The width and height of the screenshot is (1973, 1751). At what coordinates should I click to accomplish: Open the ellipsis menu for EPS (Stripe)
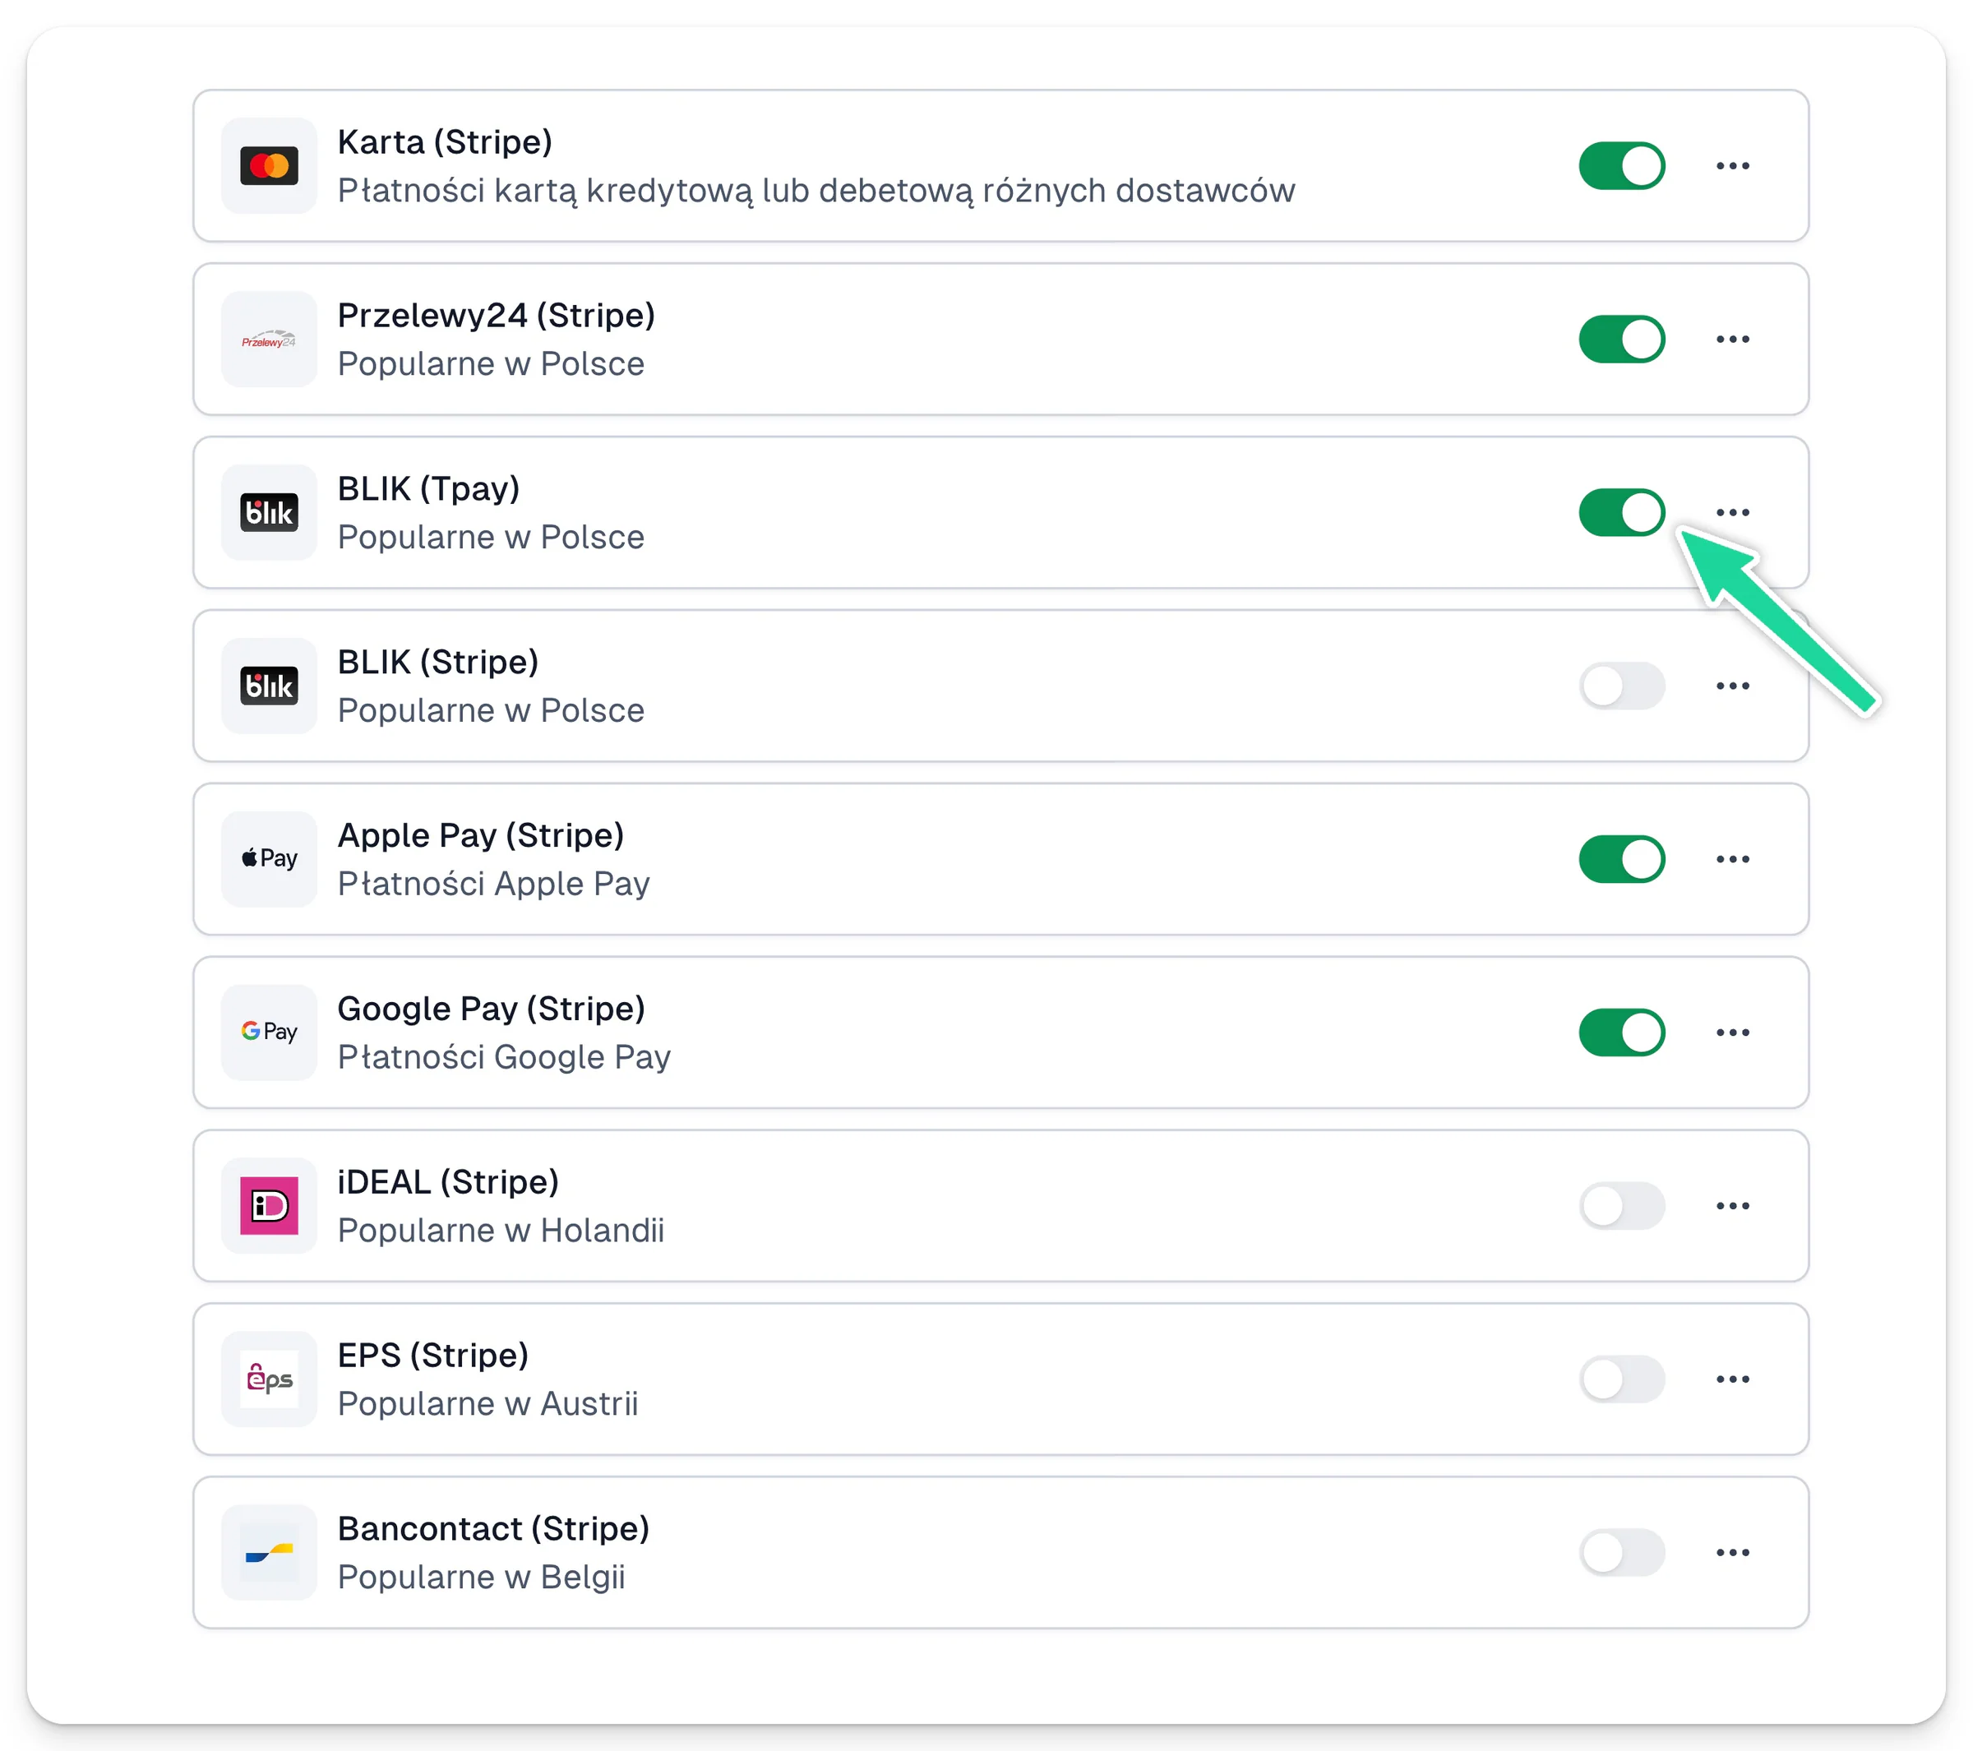click(1733, 1379)
